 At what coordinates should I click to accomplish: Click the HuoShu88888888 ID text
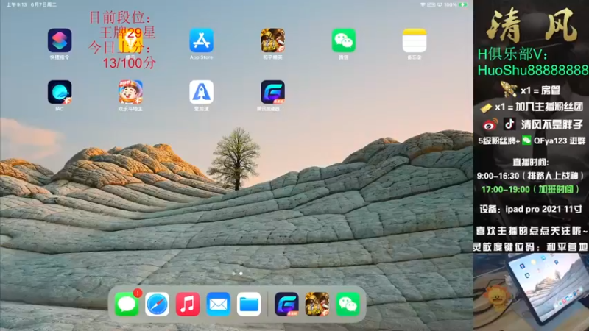click(533, 70)
